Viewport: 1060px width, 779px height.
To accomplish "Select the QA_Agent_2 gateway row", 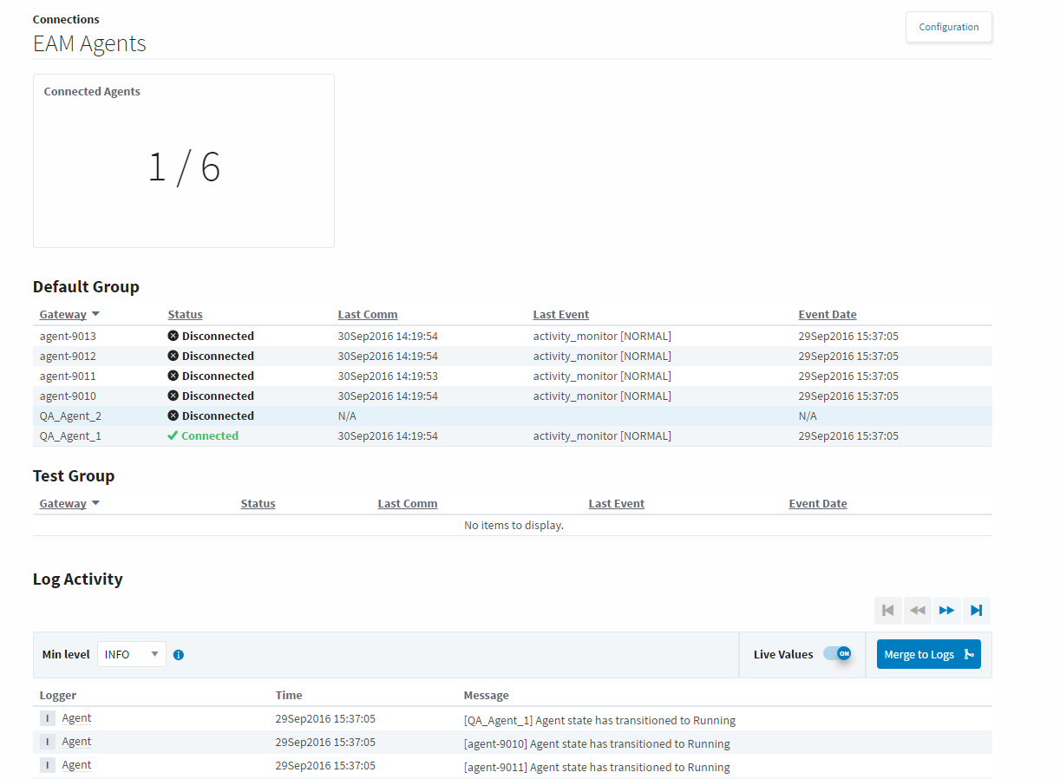I will [70, 416].
